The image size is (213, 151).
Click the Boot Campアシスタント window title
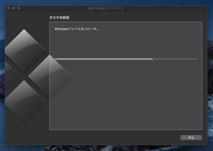pos(106,8)
